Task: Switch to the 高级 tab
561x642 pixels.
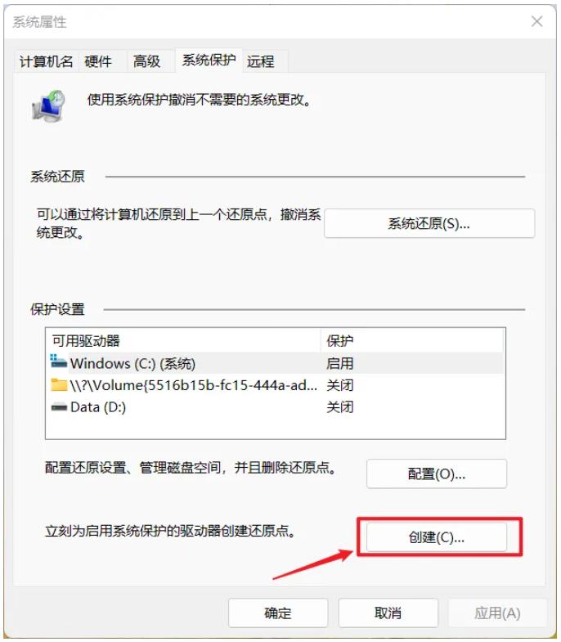Action: point(146,62)
